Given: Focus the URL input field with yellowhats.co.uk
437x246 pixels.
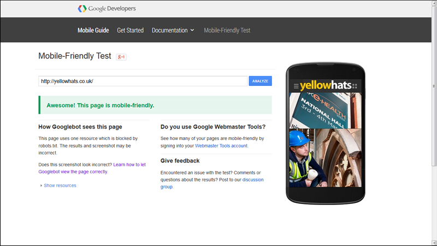Looking at the screenshot, I should point(143,81).
